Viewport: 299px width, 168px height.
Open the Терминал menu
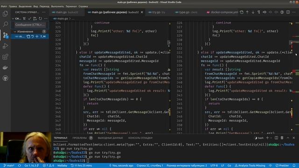tap(71, 6)
